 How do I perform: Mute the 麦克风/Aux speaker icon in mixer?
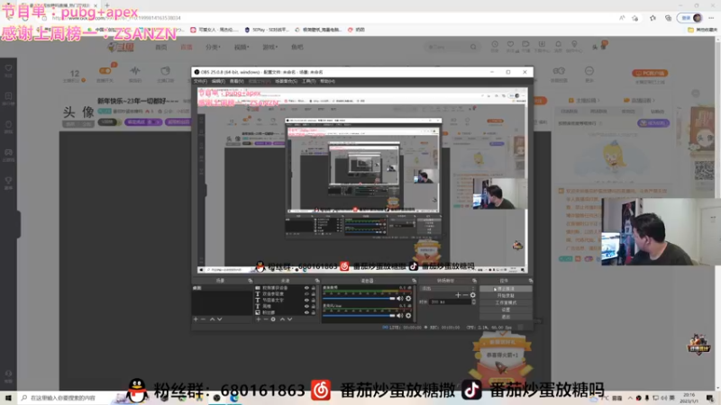(400, 316)
